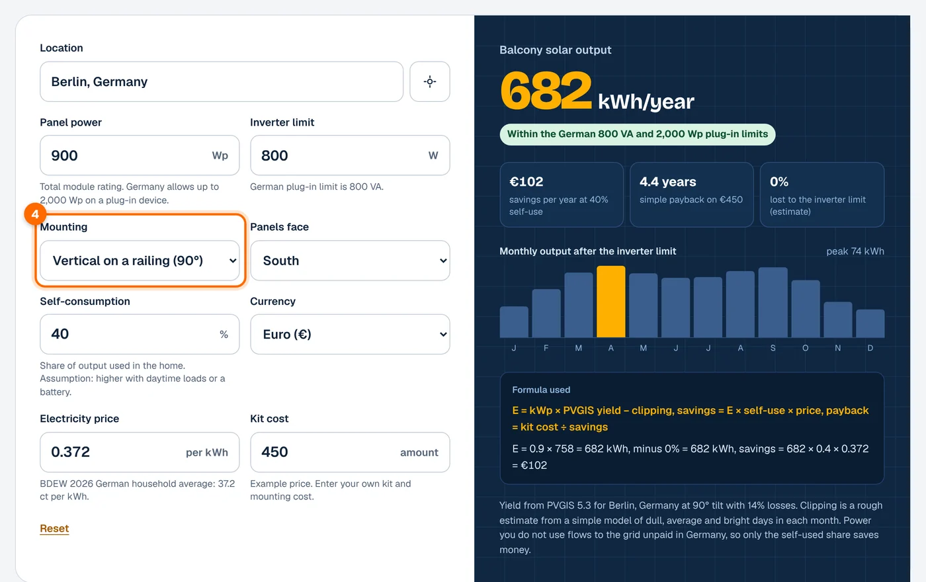The width and height of the screenshot is (926, 582).
Task: Edit the Kit cost amount field
Action: point(350,452)
